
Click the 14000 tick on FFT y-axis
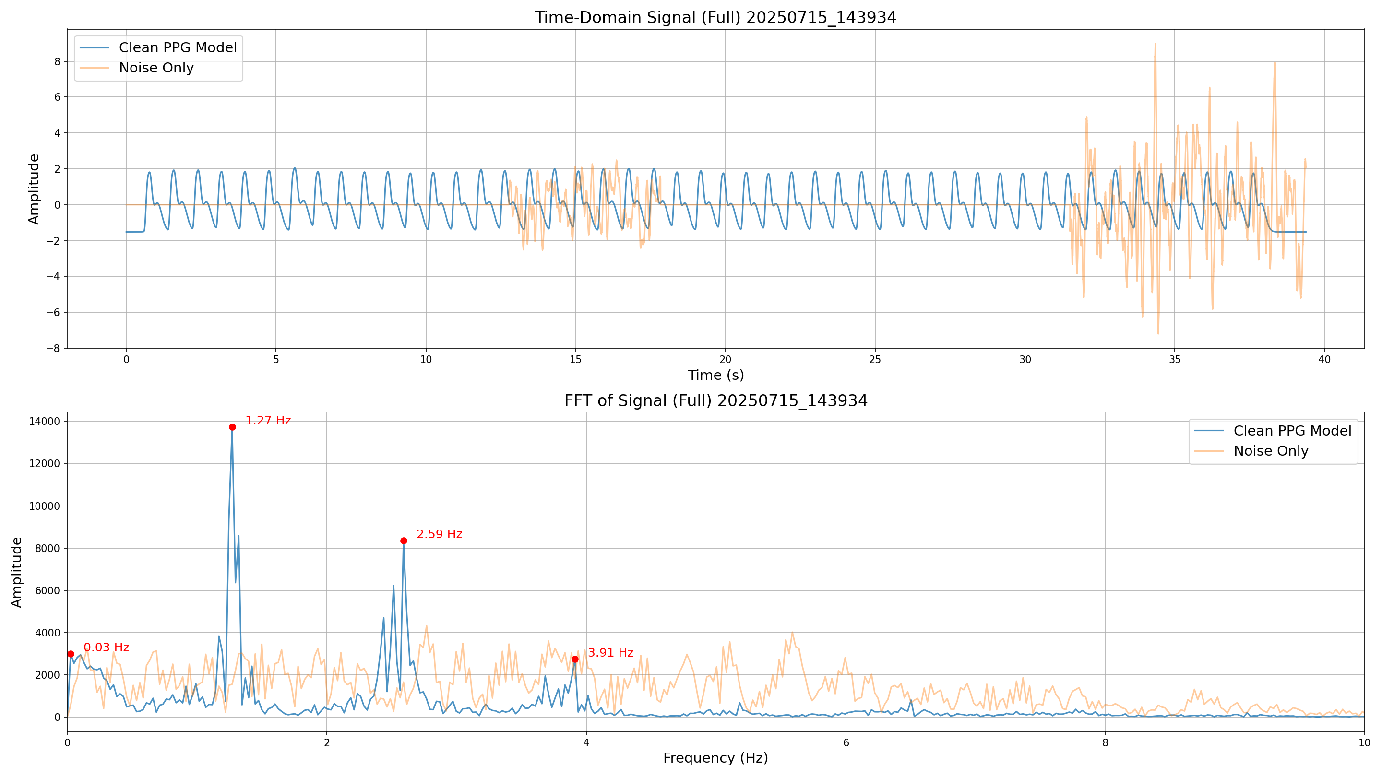tap(44, 422)
